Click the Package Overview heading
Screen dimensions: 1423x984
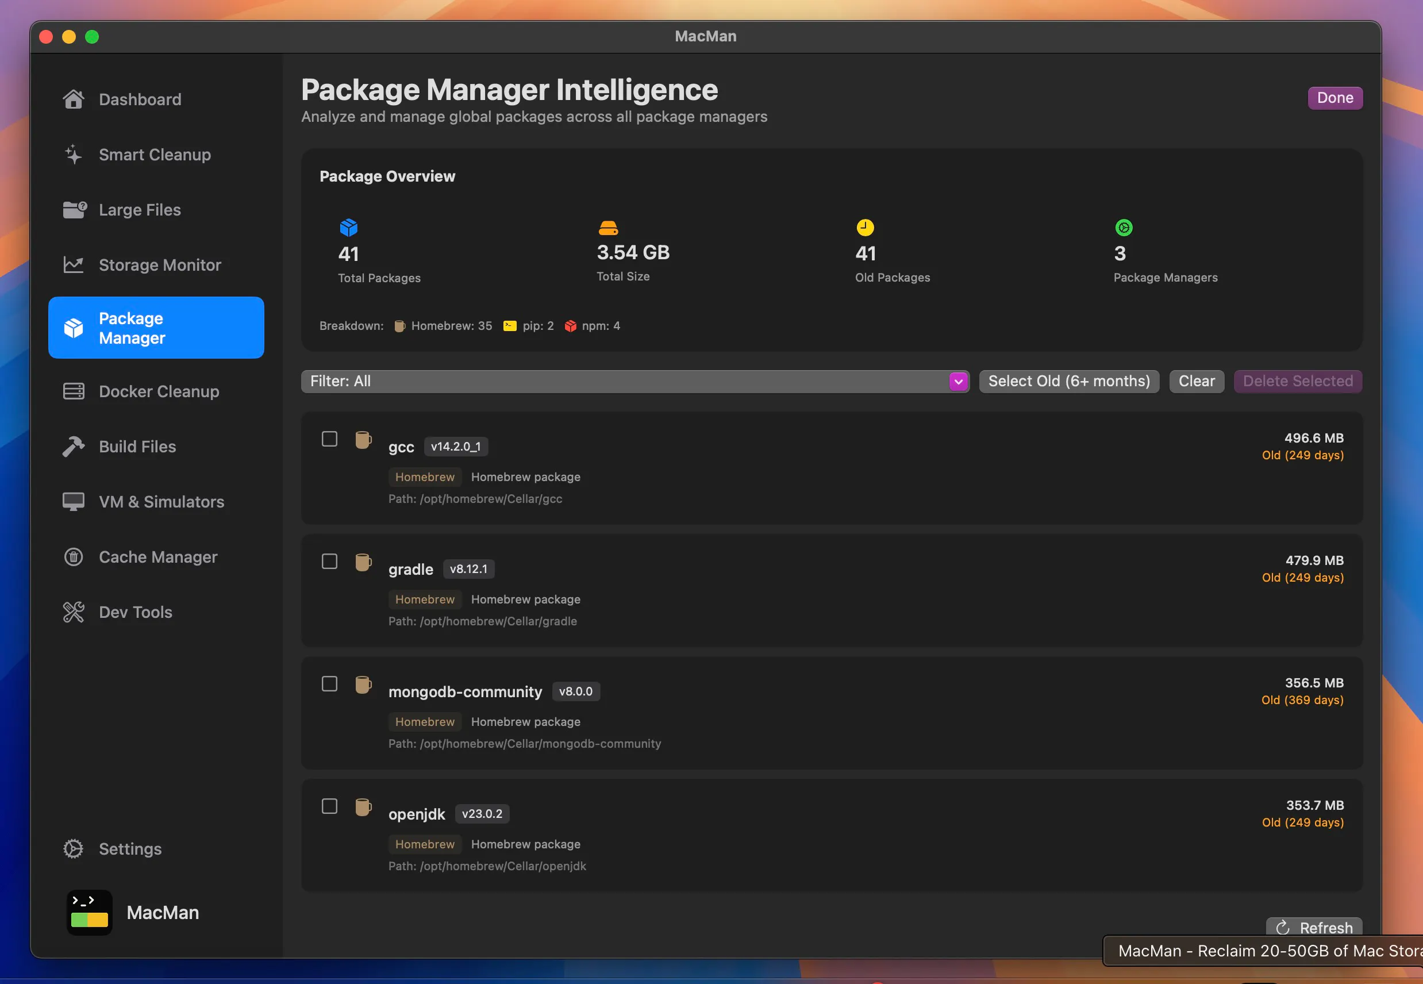387,176
